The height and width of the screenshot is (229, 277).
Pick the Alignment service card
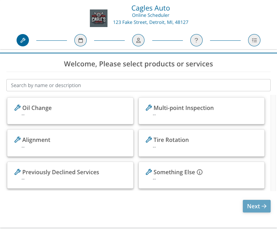point(70,143)
